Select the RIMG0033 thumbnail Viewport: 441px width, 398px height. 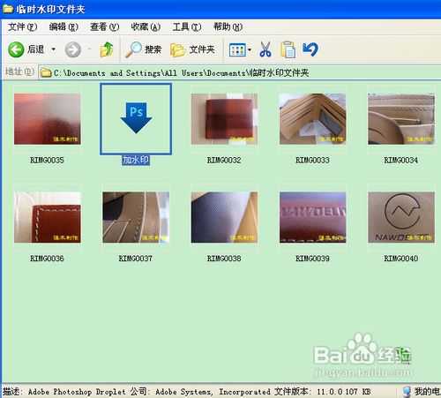[x=312, y=119]
